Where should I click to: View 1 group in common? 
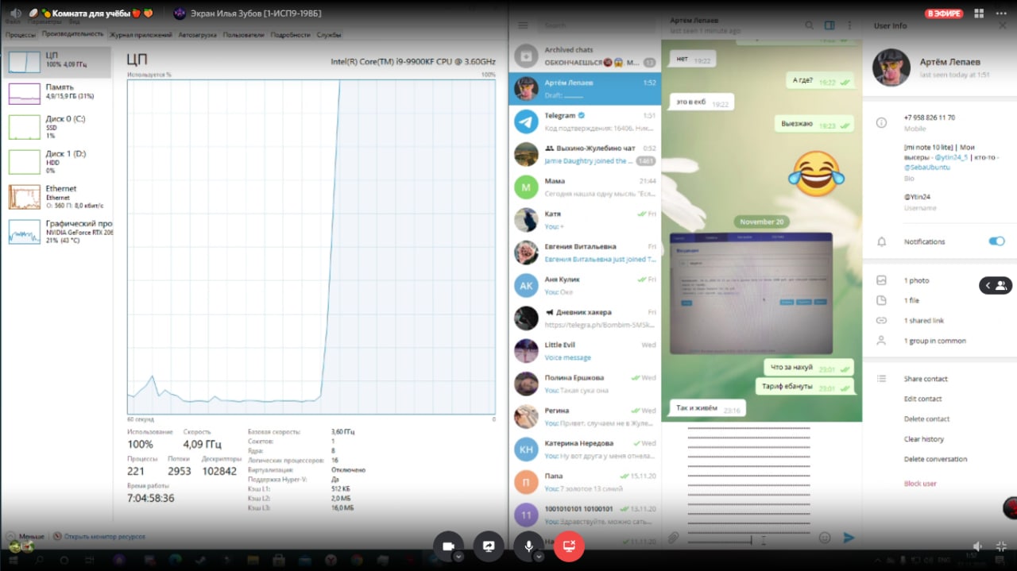click(935, 341)
